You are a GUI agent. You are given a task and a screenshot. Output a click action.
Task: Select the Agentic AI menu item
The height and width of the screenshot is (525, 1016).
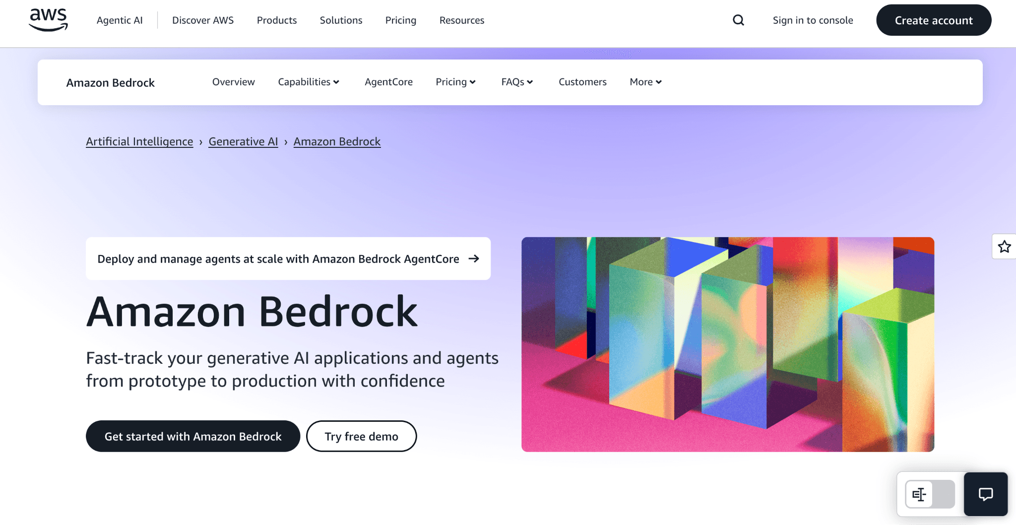tap(120, 20)
